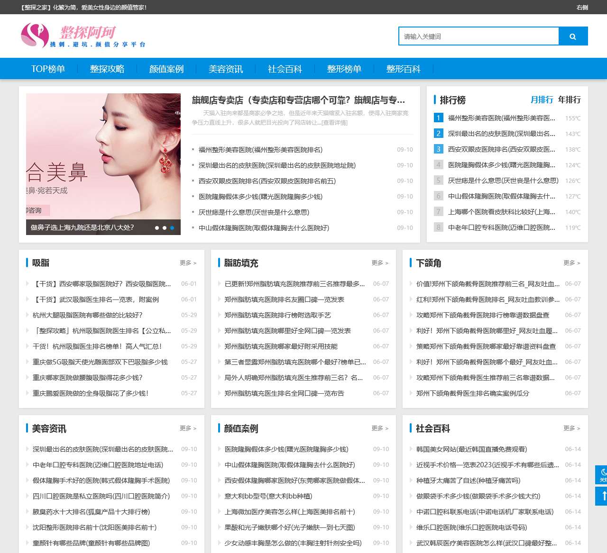This screenshot has height=553, width=607.
Task: Expand 更多 in the 下颌角 section
Action: click(x=572, y=263)
